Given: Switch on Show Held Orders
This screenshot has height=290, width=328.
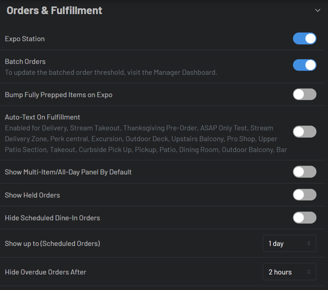Looking at the screenshot, I should pos(305,195).
